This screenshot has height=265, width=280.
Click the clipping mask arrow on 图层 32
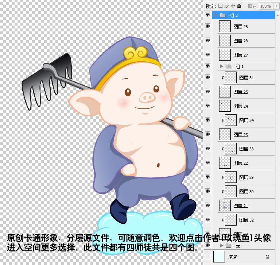pos(223,220)
